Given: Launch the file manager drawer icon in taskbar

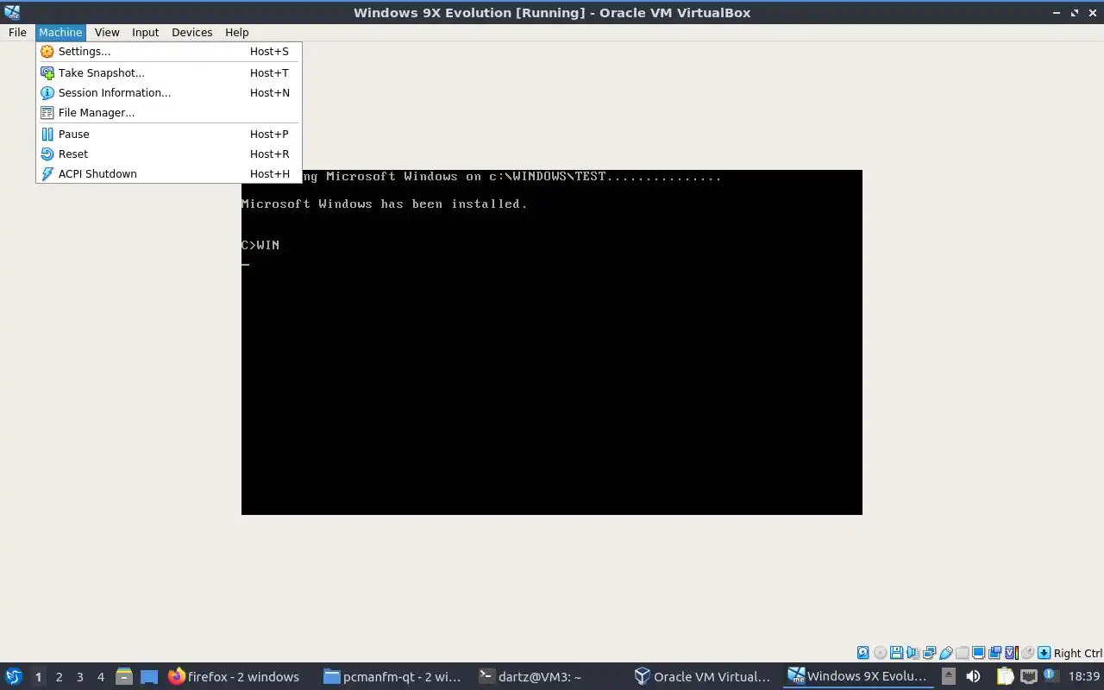Looking at the screenshot, I should pos(124,677).
